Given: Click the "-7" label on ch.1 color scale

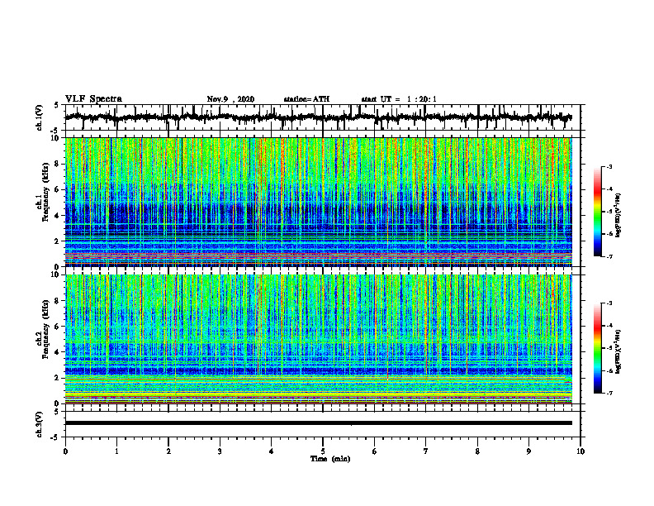Looking at the screenshot, I should (x=609, y=256).
